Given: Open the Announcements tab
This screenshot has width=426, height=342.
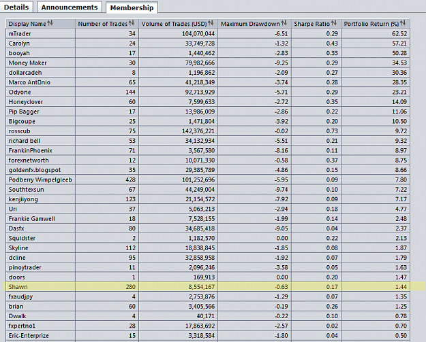Looking at the screenshot, I should point(70,7).
